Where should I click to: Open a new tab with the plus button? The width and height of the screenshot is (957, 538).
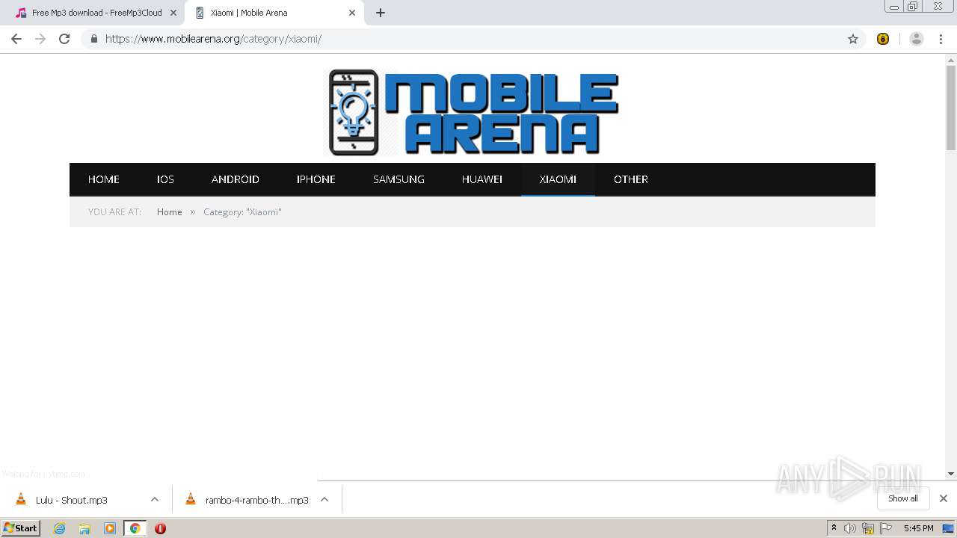click(x=380, y=13)
